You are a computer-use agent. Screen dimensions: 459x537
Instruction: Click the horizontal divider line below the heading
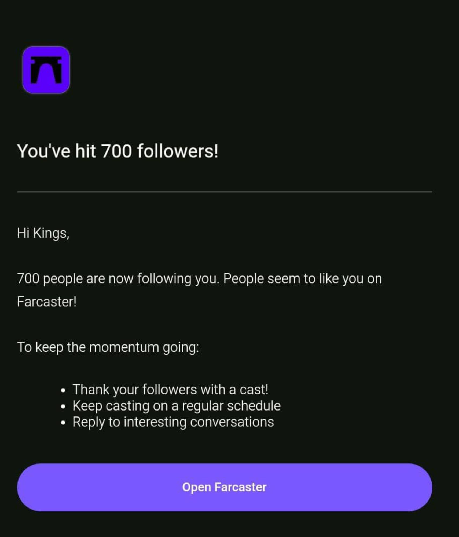(224, 192)
